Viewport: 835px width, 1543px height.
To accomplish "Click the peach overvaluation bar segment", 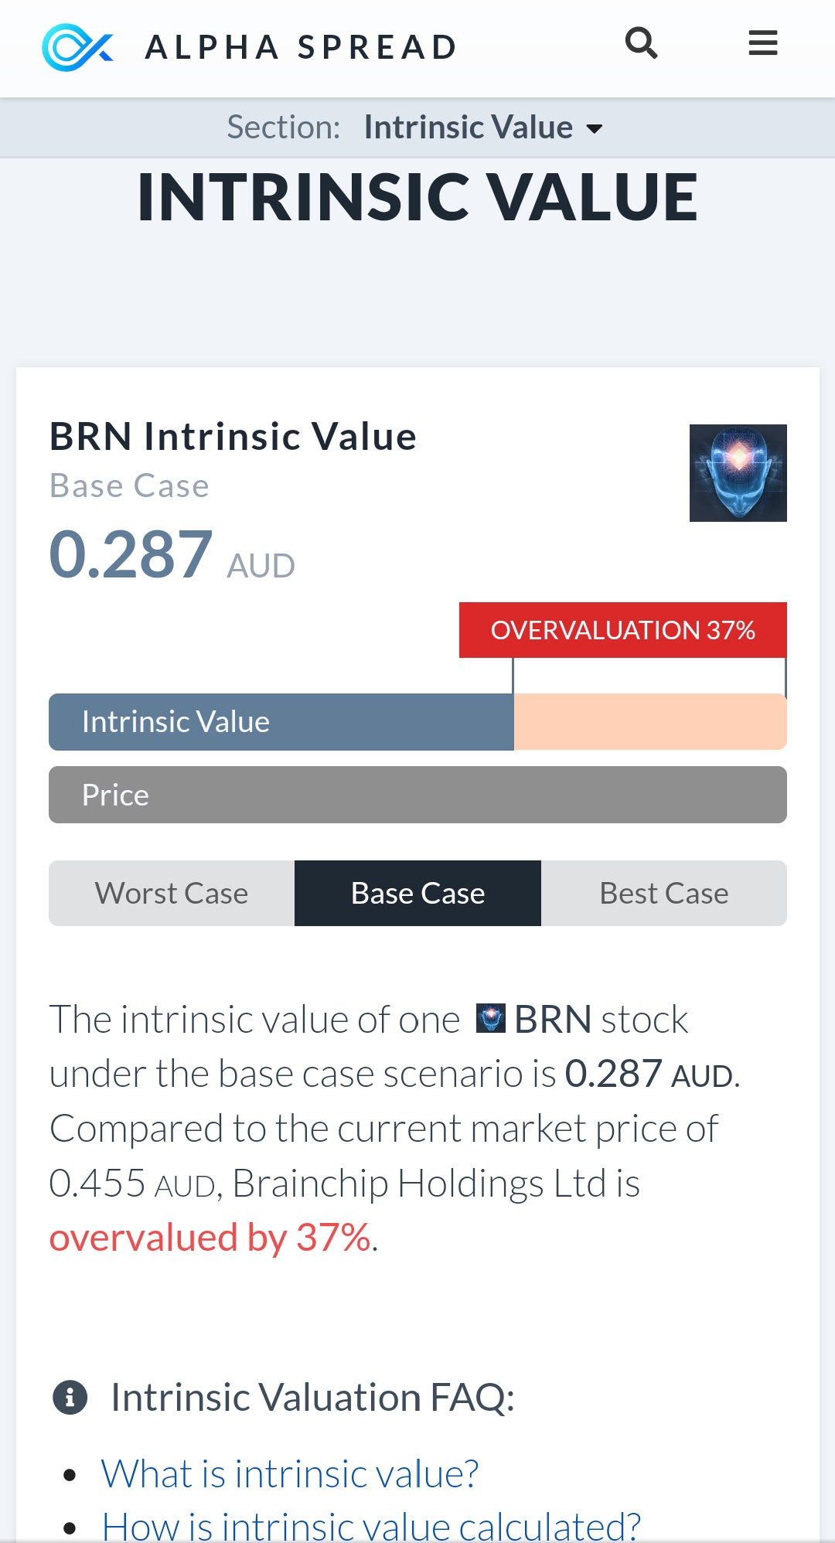I will (x=649, y=722).
